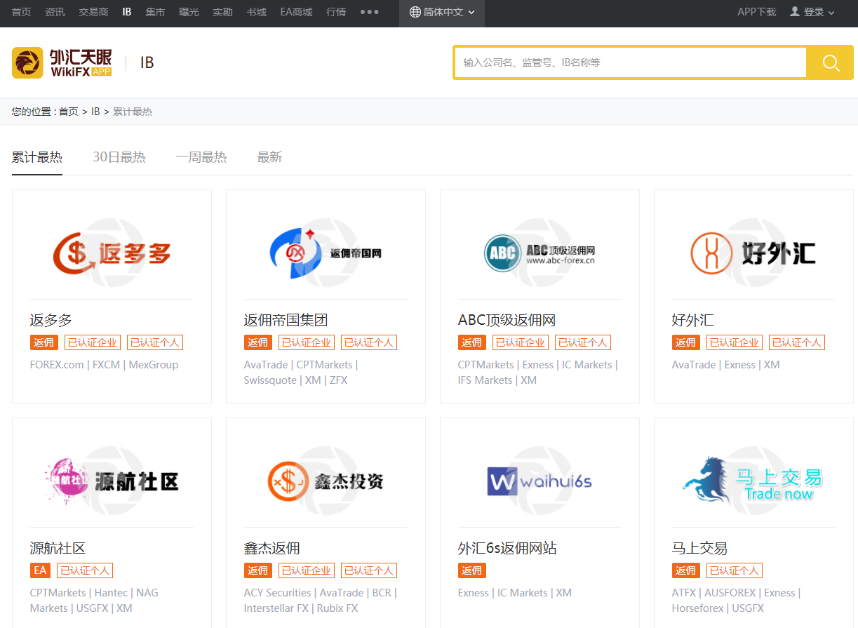Switch to the 30日最热 tab
The image size is (858, 628).
(x=119, y=157)
